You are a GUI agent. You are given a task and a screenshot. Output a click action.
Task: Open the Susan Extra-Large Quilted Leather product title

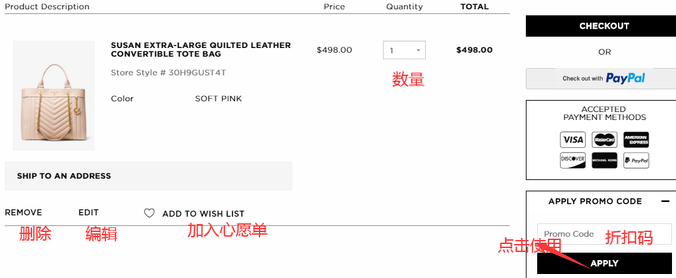click(200, 49)
